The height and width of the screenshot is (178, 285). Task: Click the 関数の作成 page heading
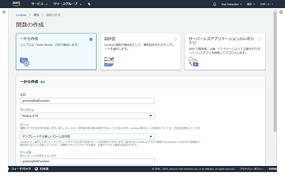pos(30,25)
